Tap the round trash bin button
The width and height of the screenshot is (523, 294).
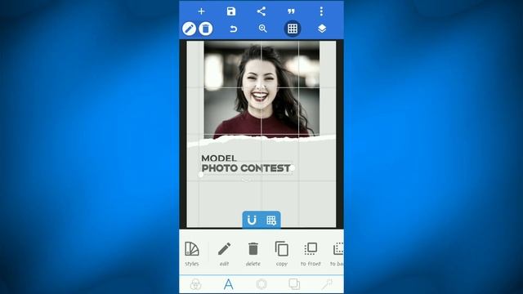pos(206,29)
